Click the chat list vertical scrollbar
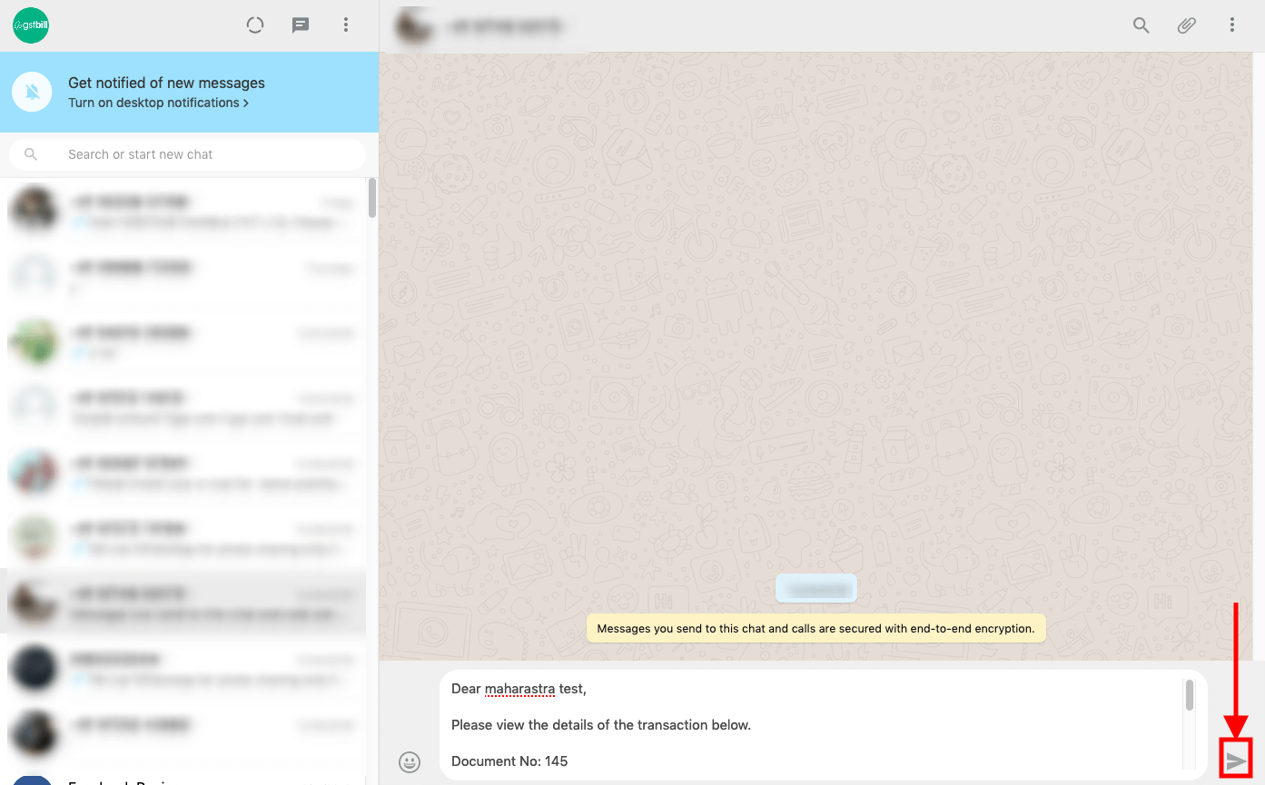 pos(372,198)
